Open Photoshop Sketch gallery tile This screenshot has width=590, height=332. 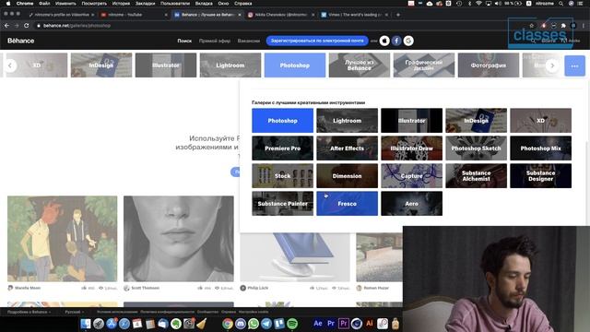coord(476,148)
